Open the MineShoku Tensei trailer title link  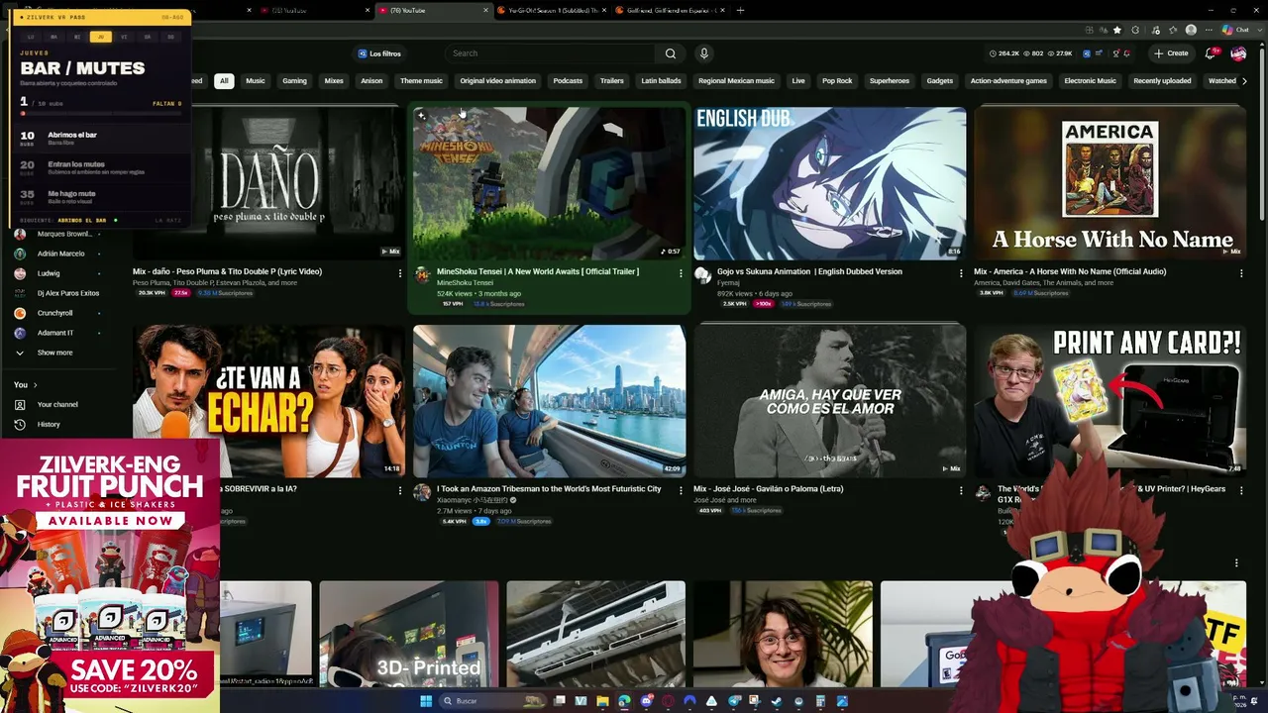click(538, 271)
